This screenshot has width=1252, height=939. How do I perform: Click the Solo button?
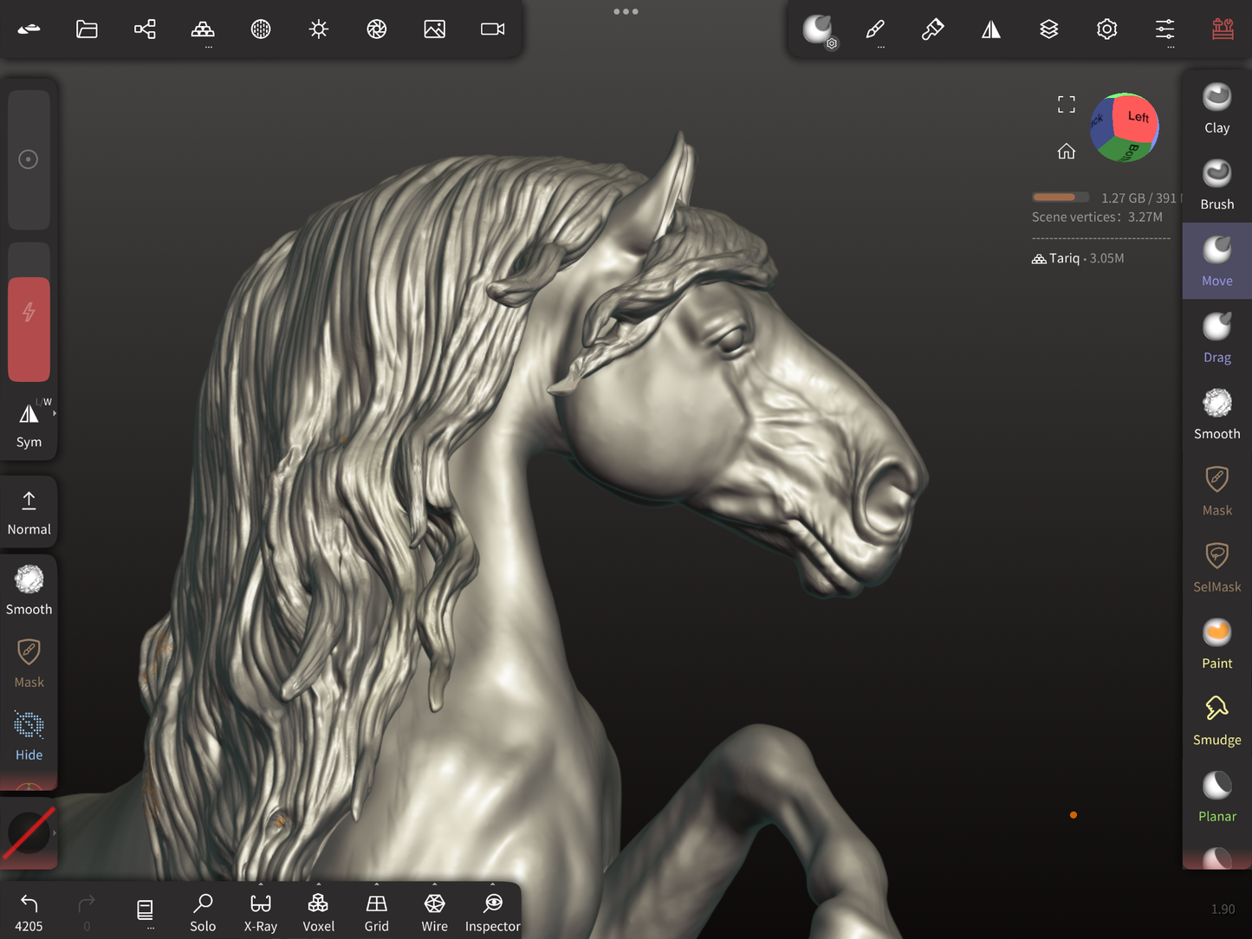click(203, 913)
